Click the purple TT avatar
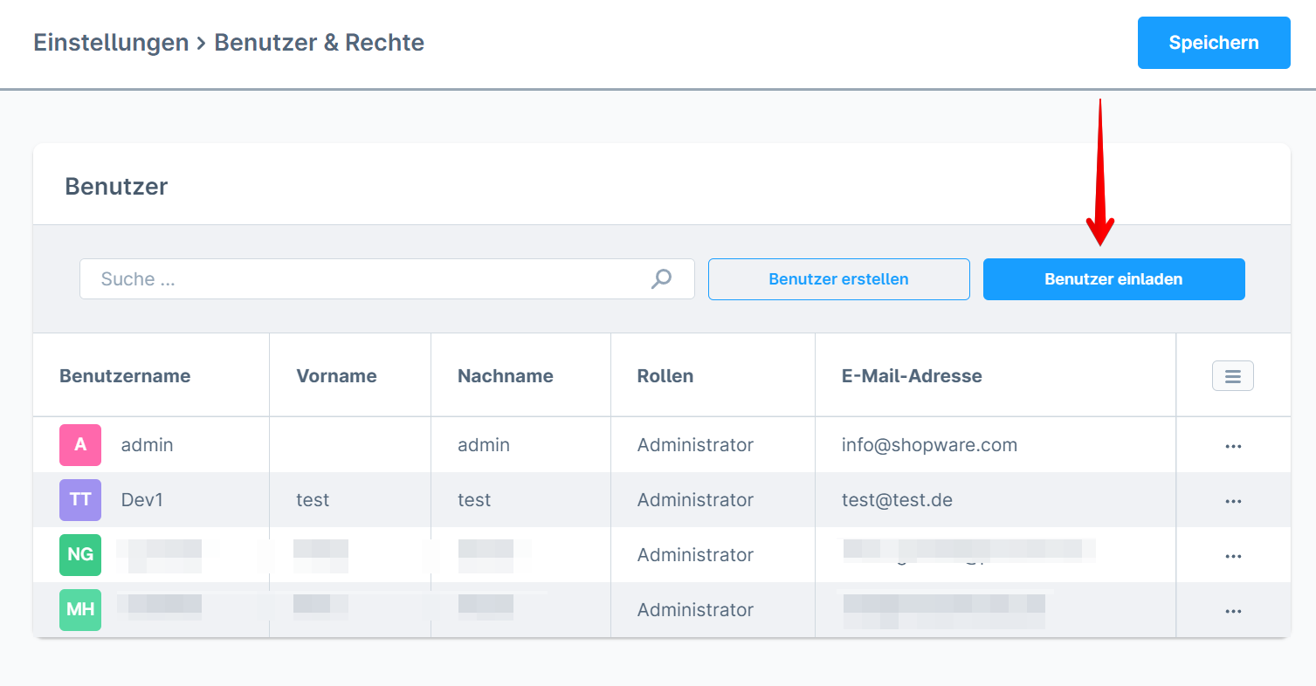Screen dimensions: 1316x686 (x=80, y=499)
